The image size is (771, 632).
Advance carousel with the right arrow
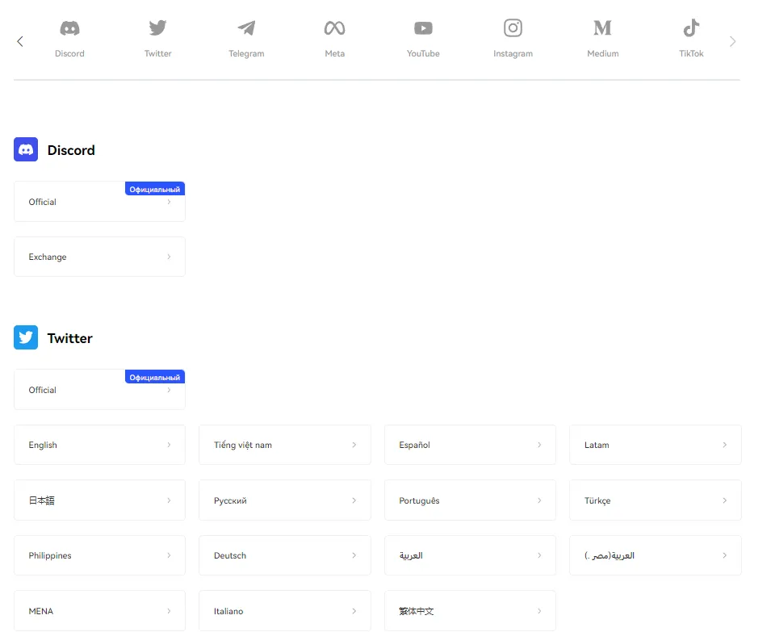732,42
